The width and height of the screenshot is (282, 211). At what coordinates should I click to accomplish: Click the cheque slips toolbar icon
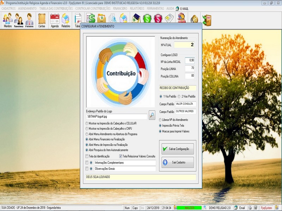(x=169, y=18)
